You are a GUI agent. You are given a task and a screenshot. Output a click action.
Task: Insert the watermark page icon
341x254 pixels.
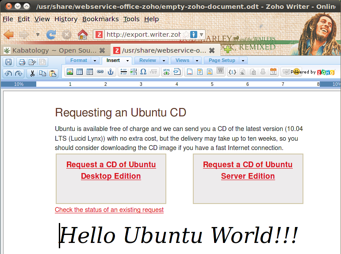click(220, 70)
